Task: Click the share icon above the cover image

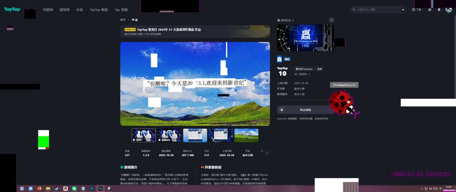Action: pyautogui.click(x=331, y=20)
